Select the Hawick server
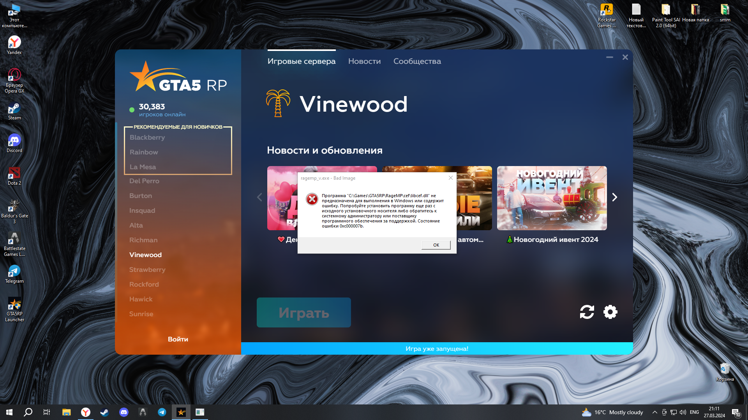 (x=141, y=299)
